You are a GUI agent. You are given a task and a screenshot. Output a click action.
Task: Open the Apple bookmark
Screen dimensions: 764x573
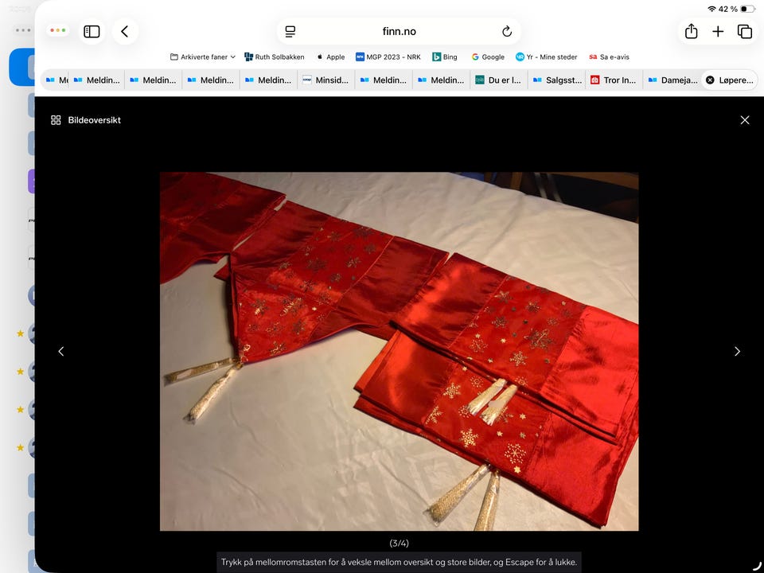[331, 57]
